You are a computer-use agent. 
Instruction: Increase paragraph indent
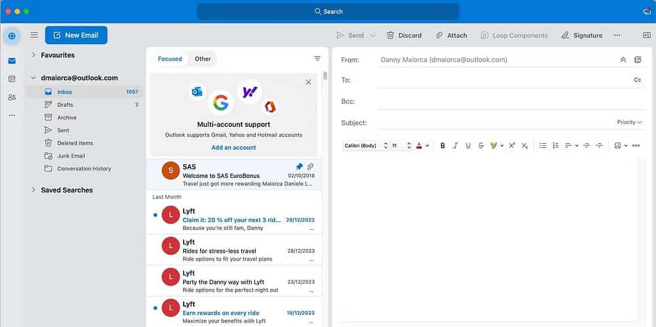click(x=600, y=146)
